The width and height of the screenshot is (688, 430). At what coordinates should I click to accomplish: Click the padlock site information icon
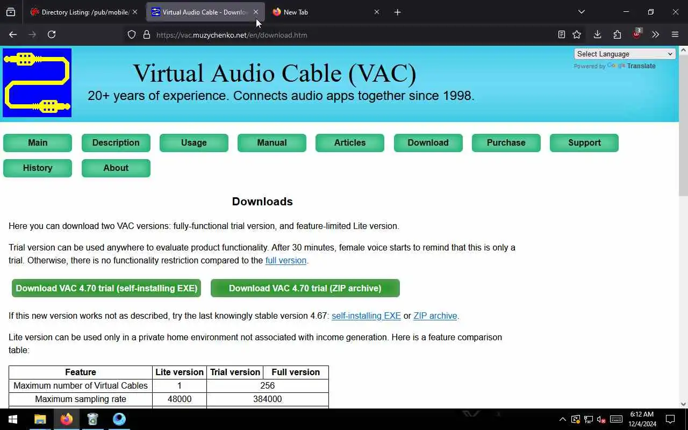point(146,35)
